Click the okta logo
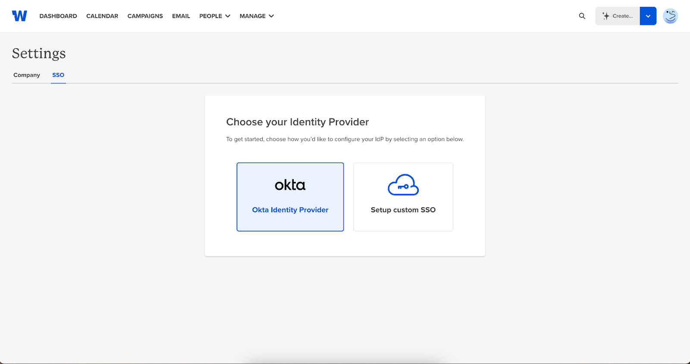The image size is (690, 364). [290, 185]
